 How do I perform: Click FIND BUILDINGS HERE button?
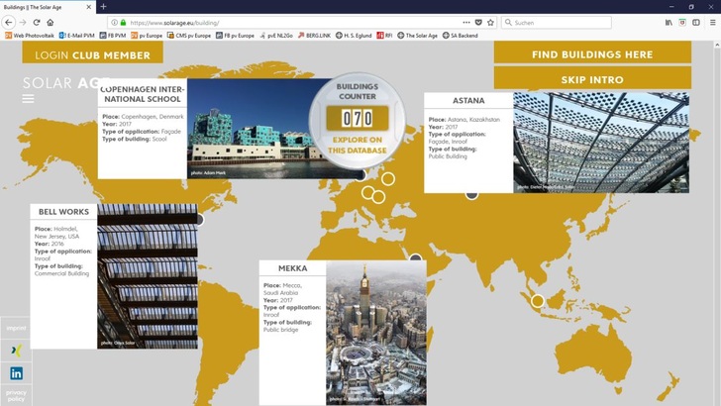(x=592, y=54)
